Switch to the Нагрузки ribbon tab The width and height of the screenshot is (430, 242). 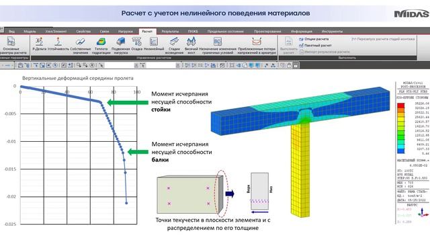coord(126,32)
